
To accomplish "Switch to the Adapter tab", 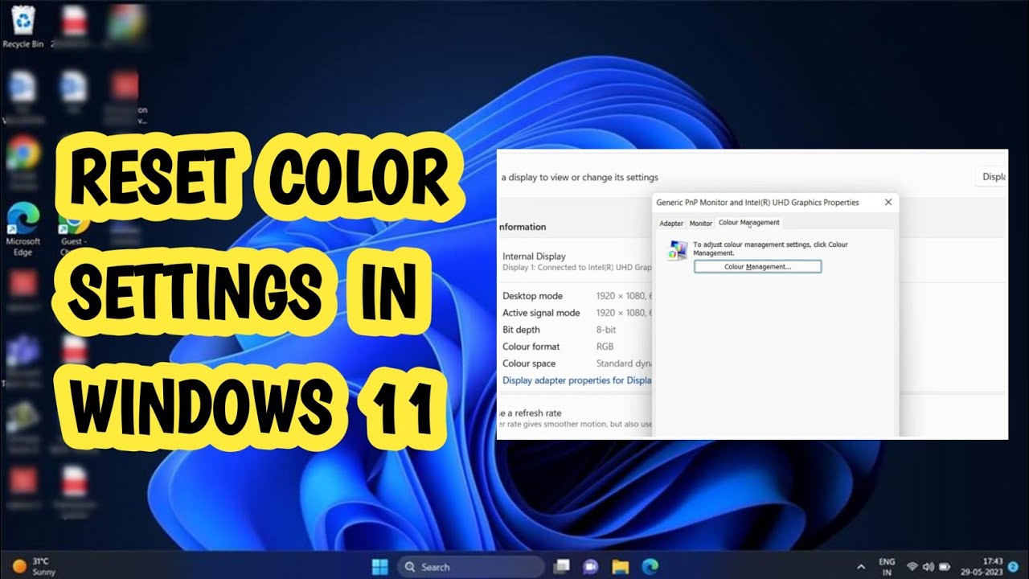I will pyautogui.click(x=671, y=224).
